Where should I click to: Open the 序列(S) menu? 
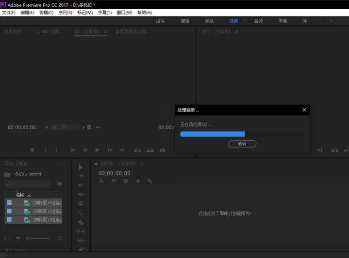click(65, 13)
